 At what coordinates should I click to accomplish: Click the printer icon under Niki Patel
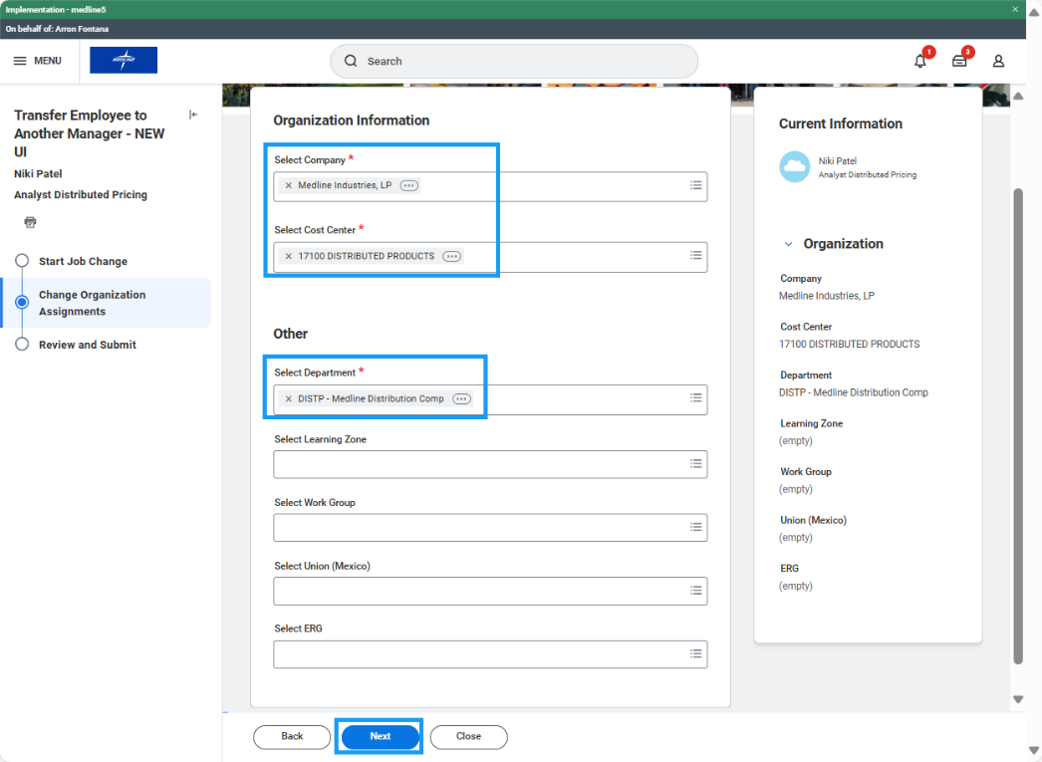[x=30, y=222]
